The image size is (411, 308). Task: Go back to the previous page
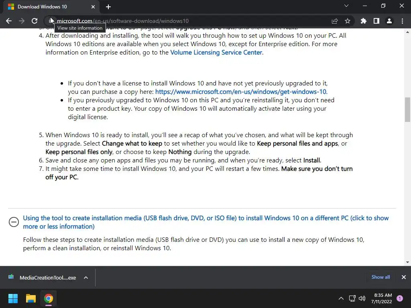click(x=9, y=21)
